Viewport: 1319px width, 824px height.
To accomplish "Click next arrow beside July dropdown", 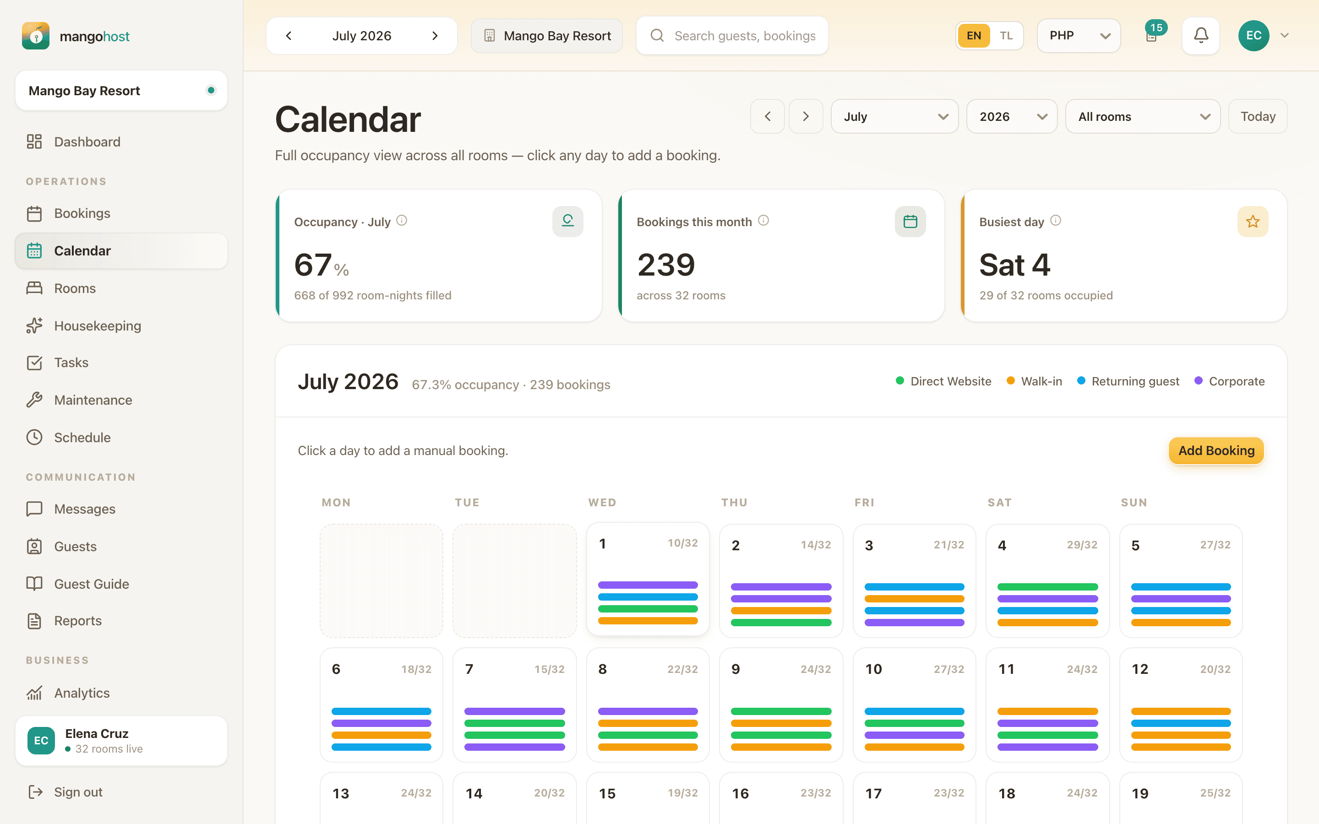I will pyautogui.click(x=806, y=117).
